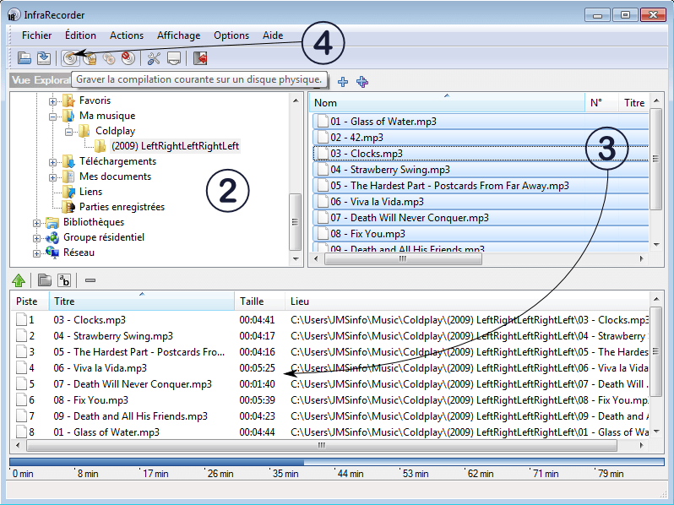Create new folder icon in project toolbar
This screenshot has height=505, width=674.
[44, 280]
